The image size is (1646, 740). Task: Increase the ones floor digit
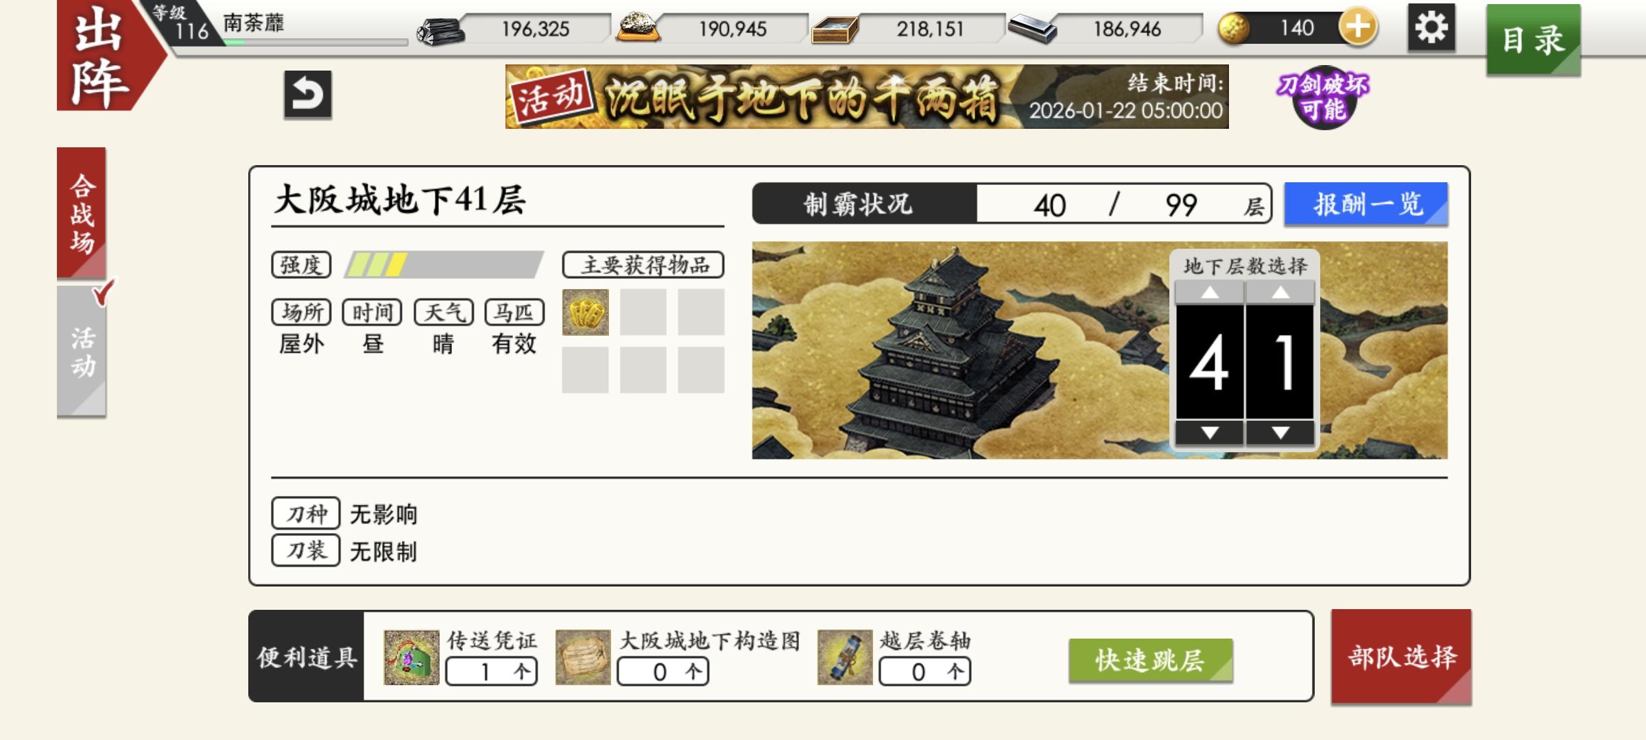tap(1280, 293)
